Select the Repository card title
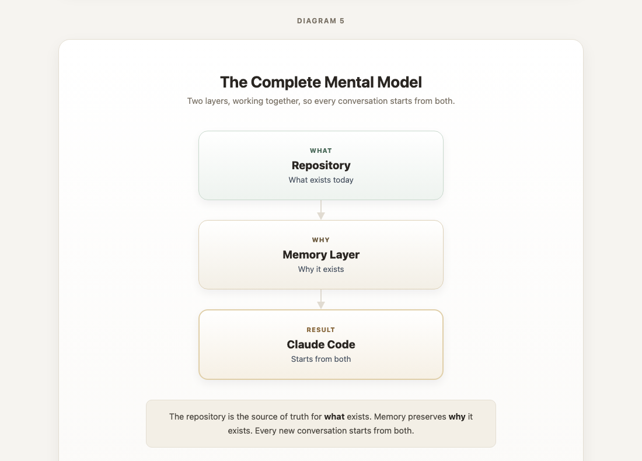 click(x=320, y=165)
